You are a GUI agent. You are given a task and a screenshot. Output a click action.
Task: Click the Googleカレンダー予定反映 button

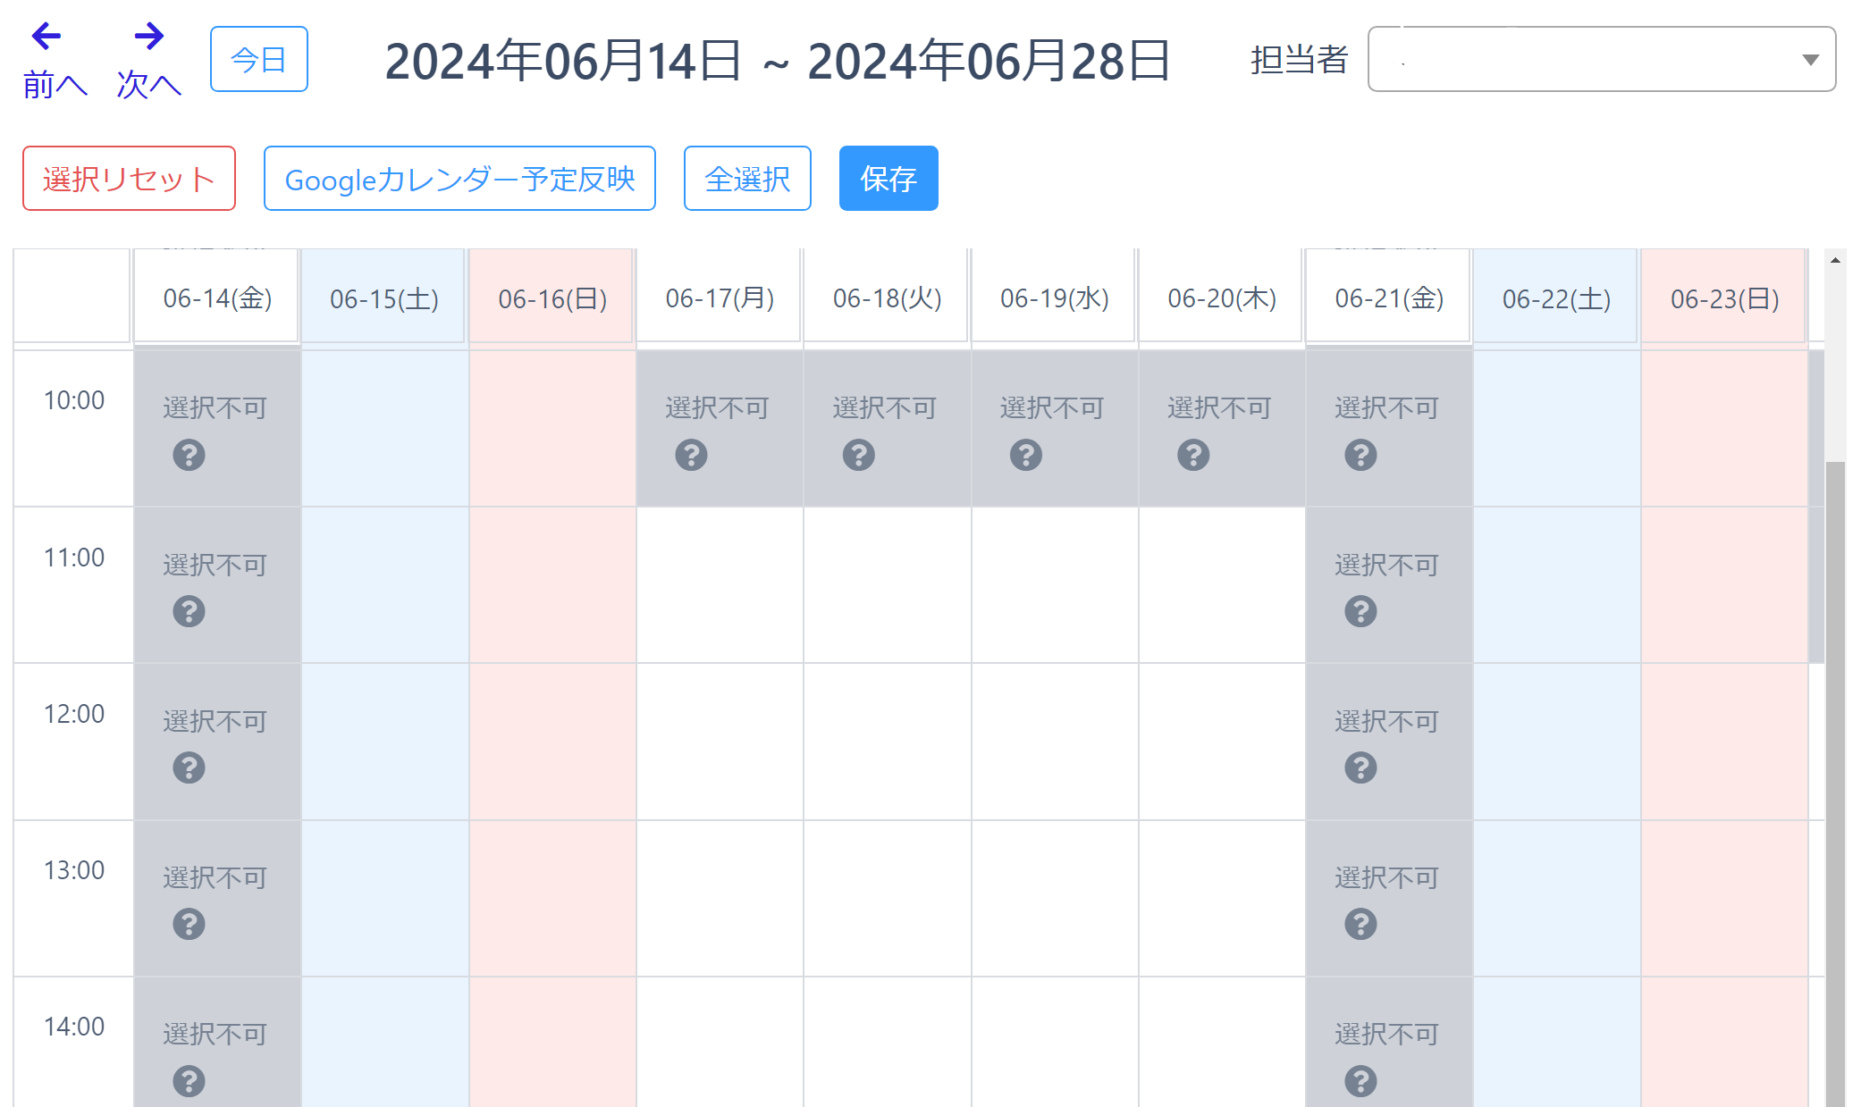pyautogui.click(x=459, y=179)
